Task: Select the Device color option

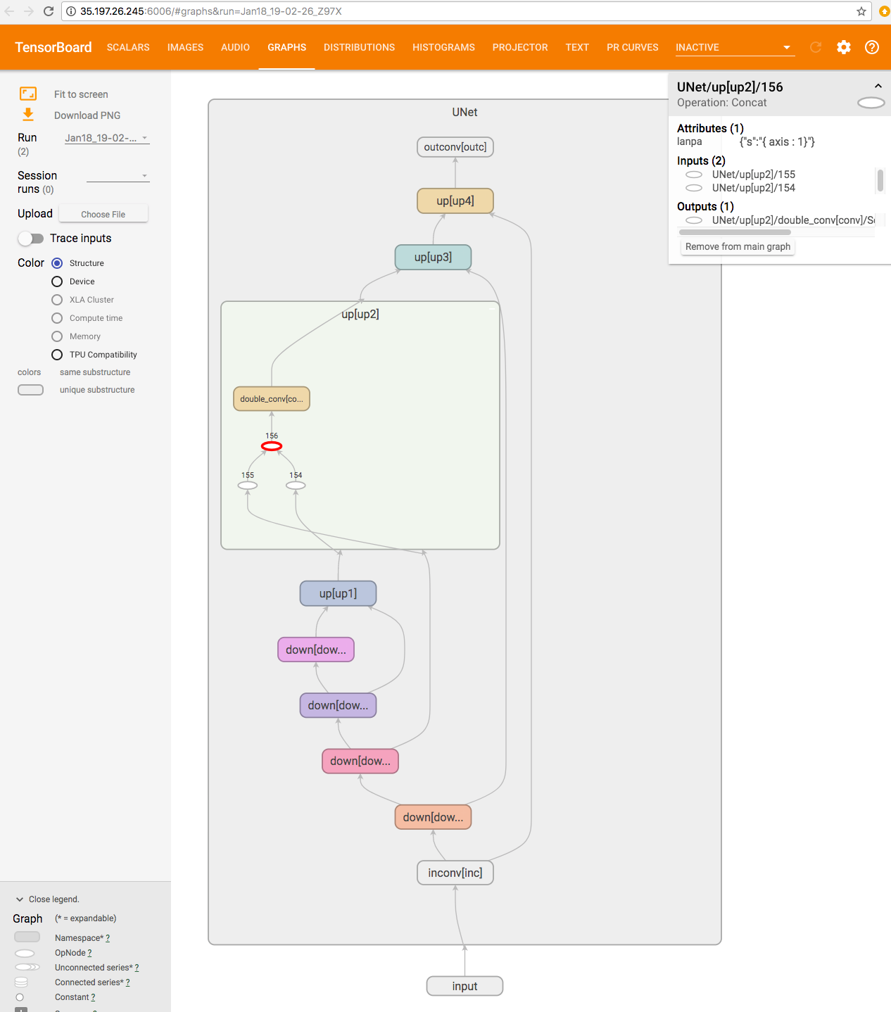Action: (57, 282)
